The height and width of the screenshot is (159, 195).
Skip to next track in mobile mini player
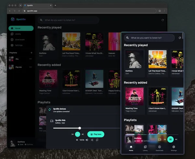tap(176, 139)
